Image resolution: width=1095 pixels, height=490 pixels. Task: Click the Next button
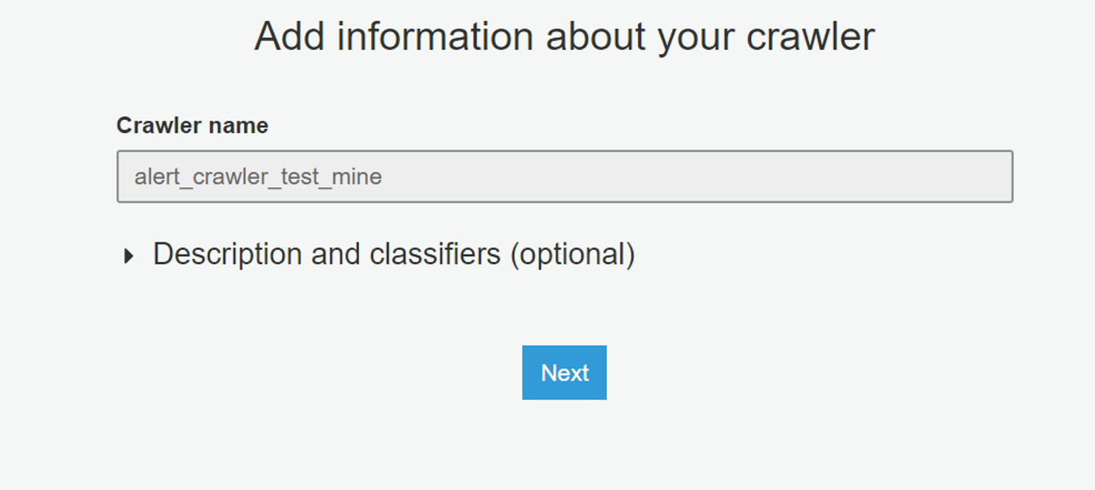(564, 372)
